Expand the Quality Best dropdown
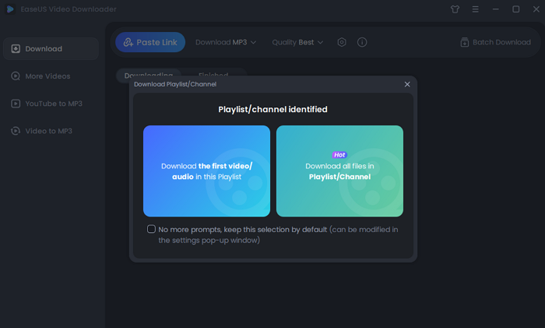This screenshot has height=328, width=545. (298, 42)
